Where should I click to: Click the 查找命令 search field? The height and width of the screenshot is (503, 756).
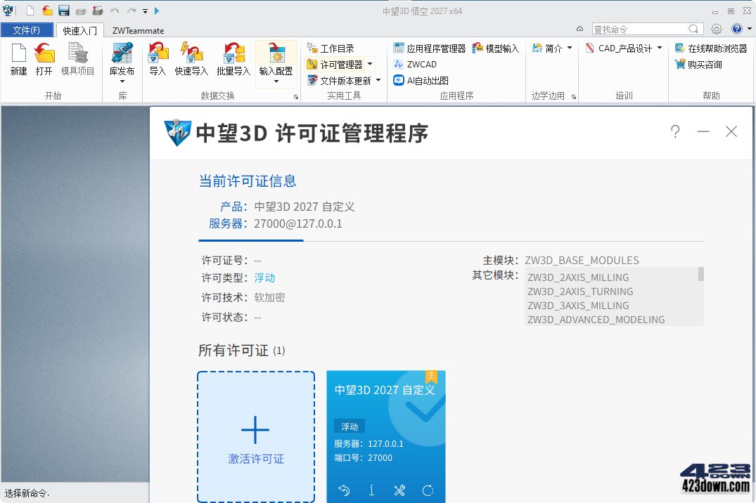coord(640,30)
